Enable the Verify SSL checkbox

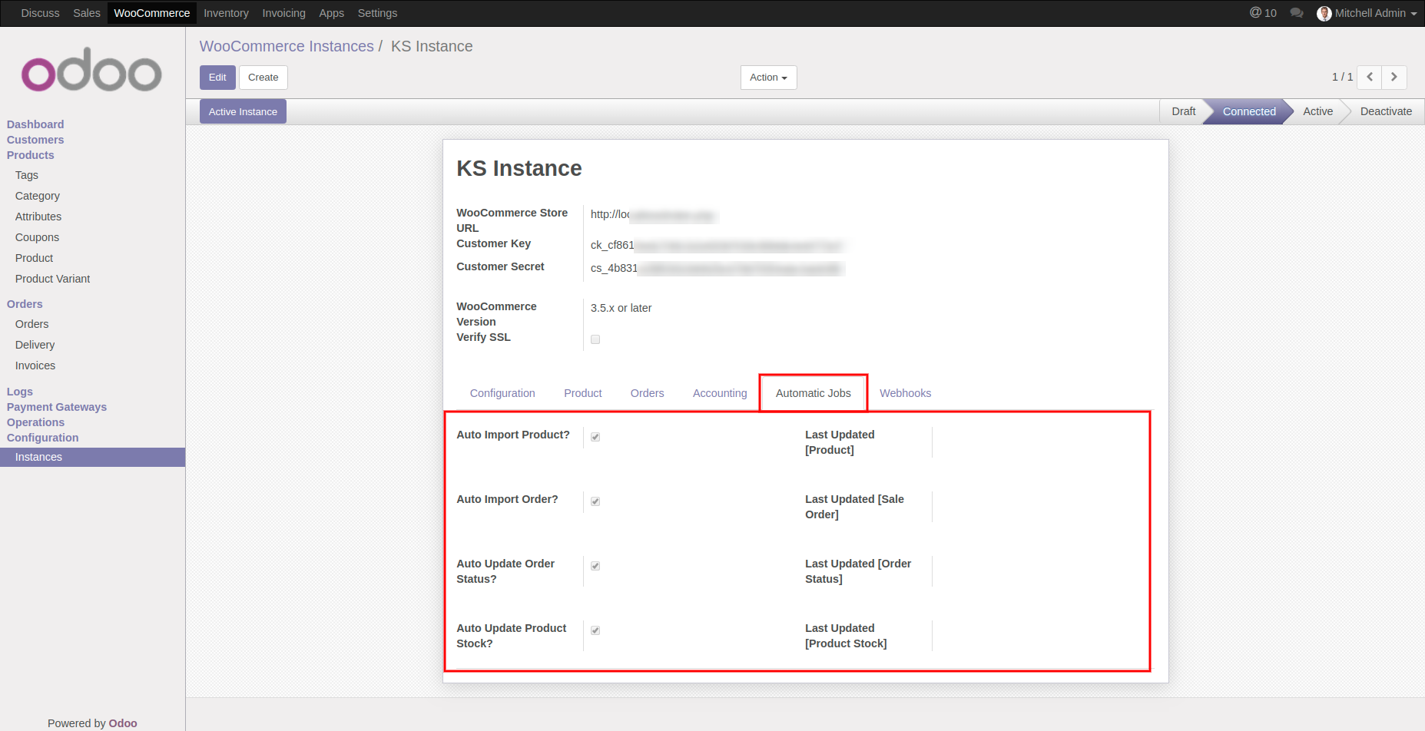tap(595, 339)
